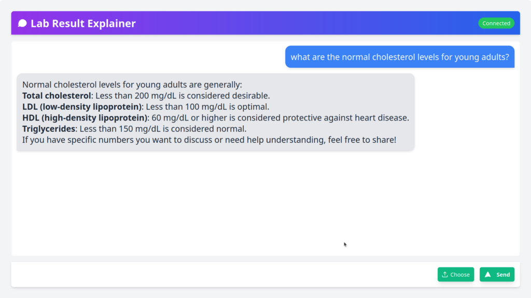Click the 'Normal cholesterol levels' intro line

[132, 85]
